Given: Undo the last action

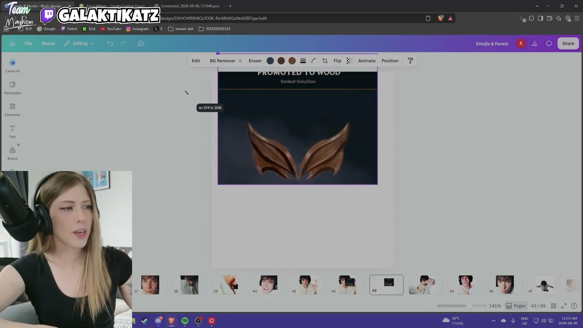Looking at the screenshot, I should tap(110, 43).
